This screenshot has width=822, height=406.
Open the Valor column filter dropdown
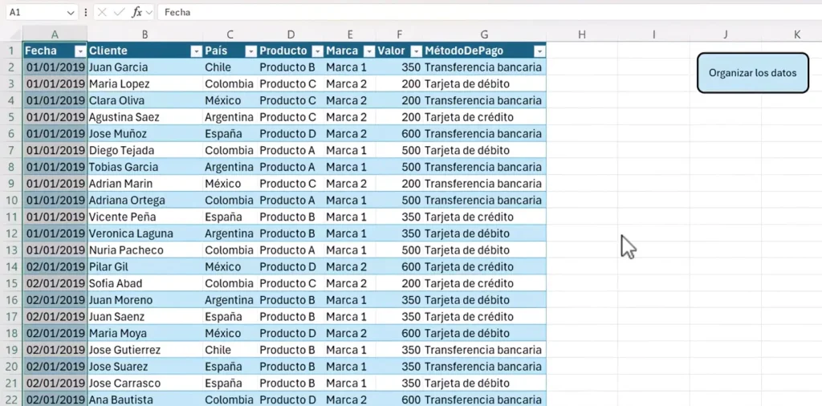417,51
